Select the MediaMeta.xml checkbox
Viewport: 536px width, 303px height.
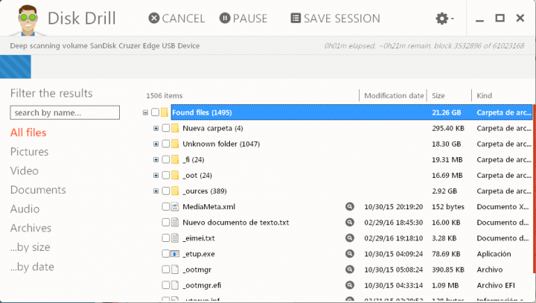pyautogui.click(x=166, y=206)
